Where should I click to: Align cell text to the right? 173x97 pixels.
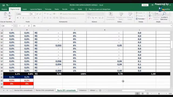(x=51, y=18)
